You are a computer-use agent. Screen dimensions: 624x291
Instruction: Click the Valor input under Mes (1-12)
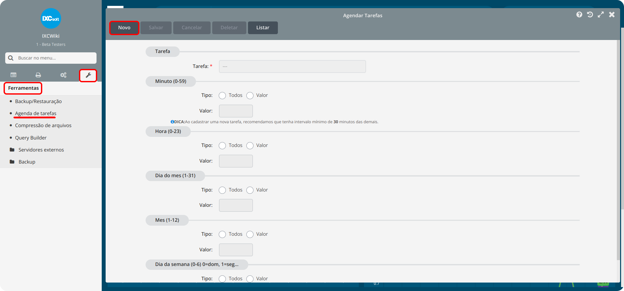(236, 250)
